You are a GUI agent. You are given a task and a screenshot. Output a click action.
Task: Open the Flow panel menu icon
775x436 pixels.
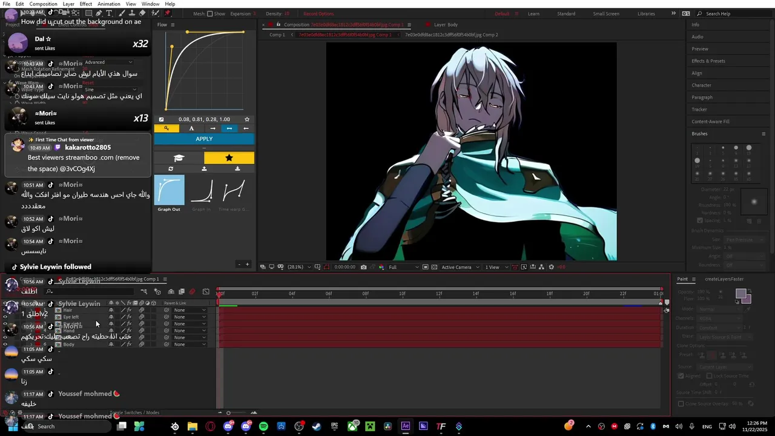point(173,25)
